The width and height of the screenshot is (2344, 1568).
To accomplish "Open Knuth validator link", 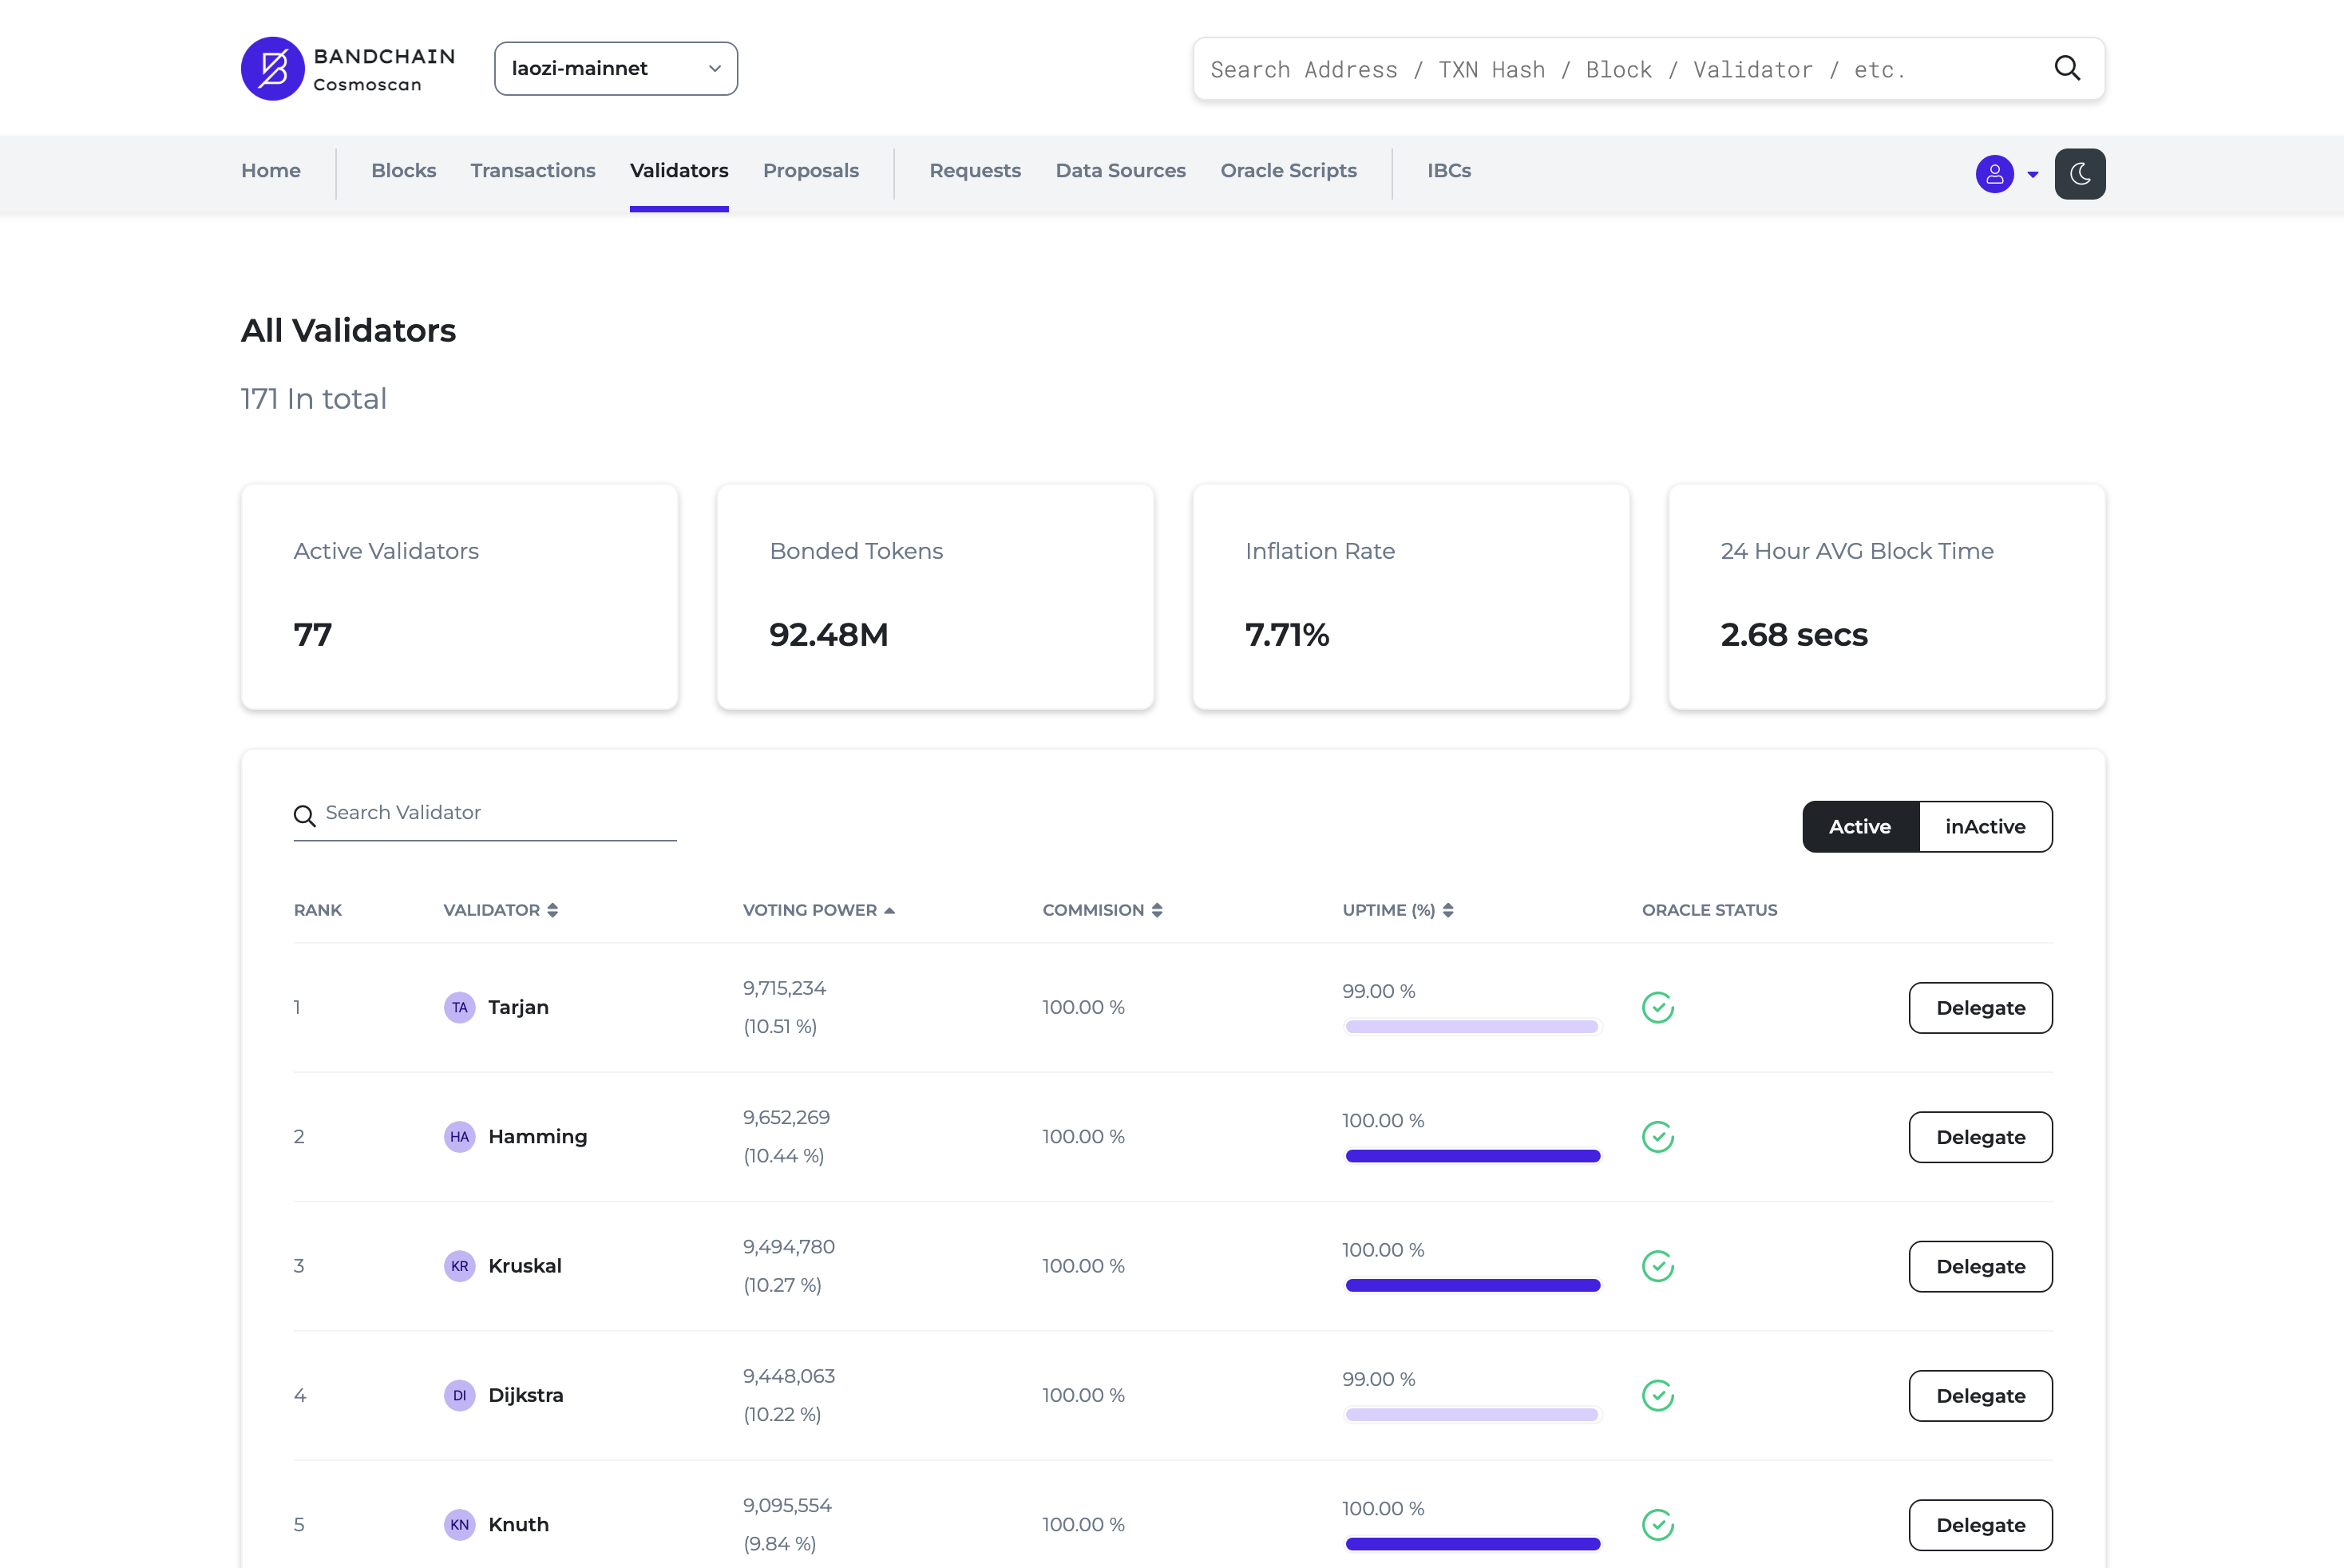I will [x=518, y=1524].
